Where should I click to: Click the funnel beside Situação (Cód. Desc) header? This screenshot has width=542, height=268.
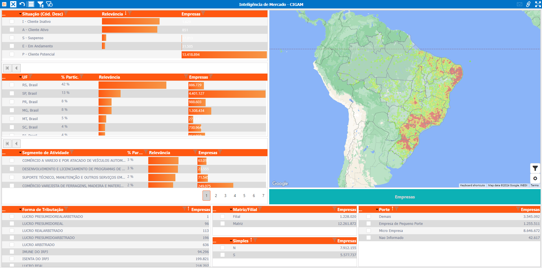(66, 13)
